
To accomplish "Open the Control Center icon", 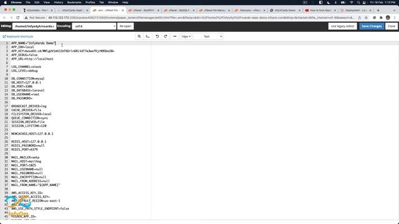I will 364,2.
